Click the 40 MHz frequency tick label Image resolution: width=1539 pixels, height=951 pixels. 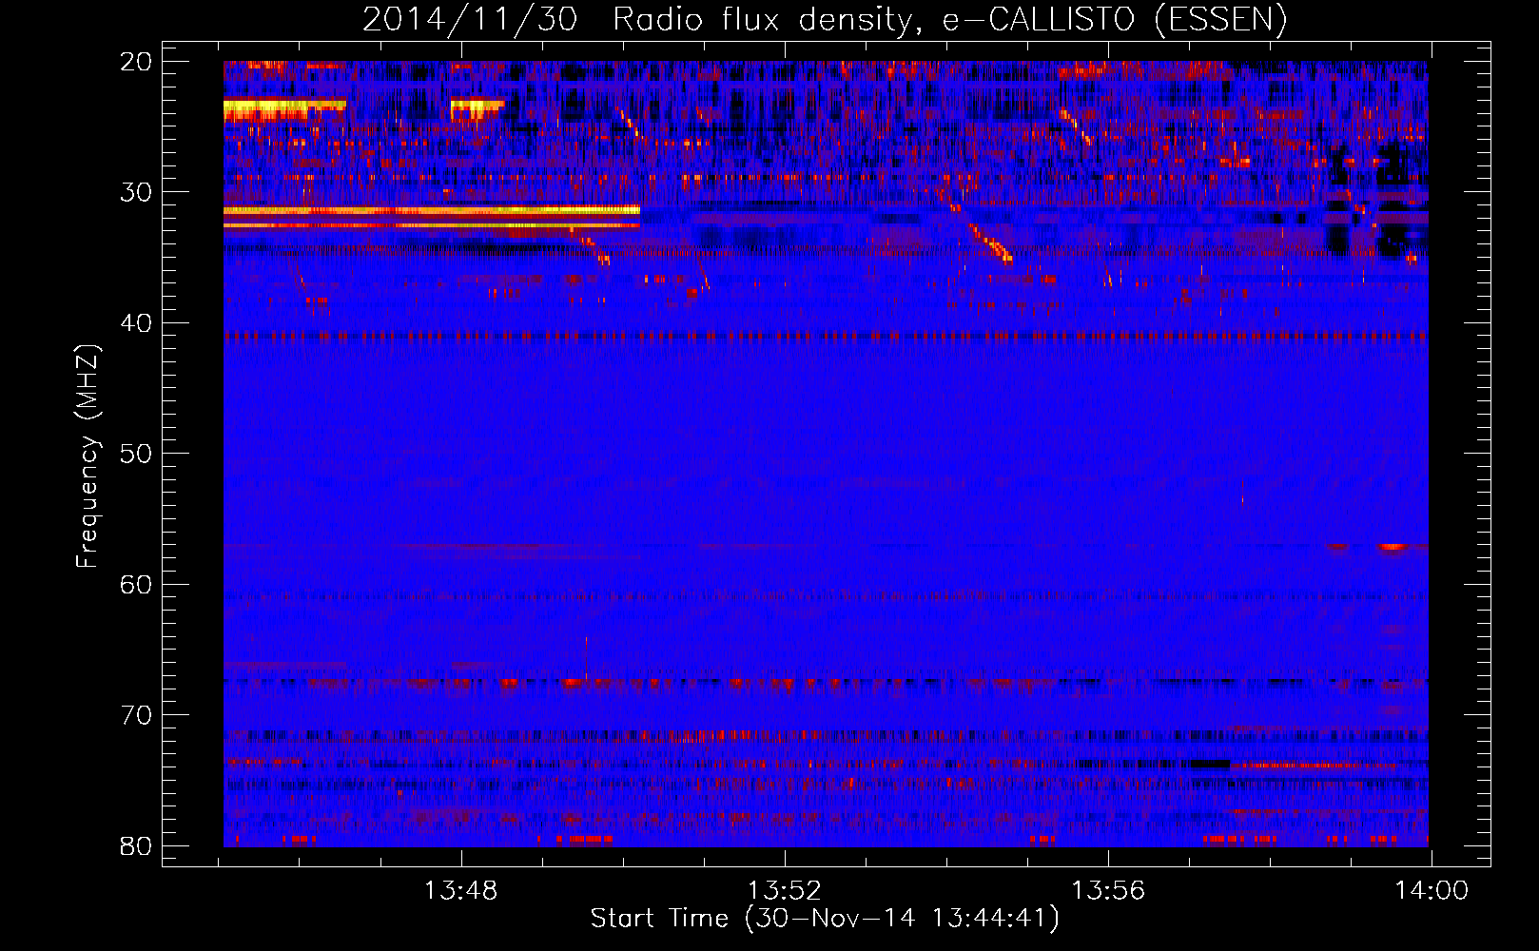coord(137,323)
